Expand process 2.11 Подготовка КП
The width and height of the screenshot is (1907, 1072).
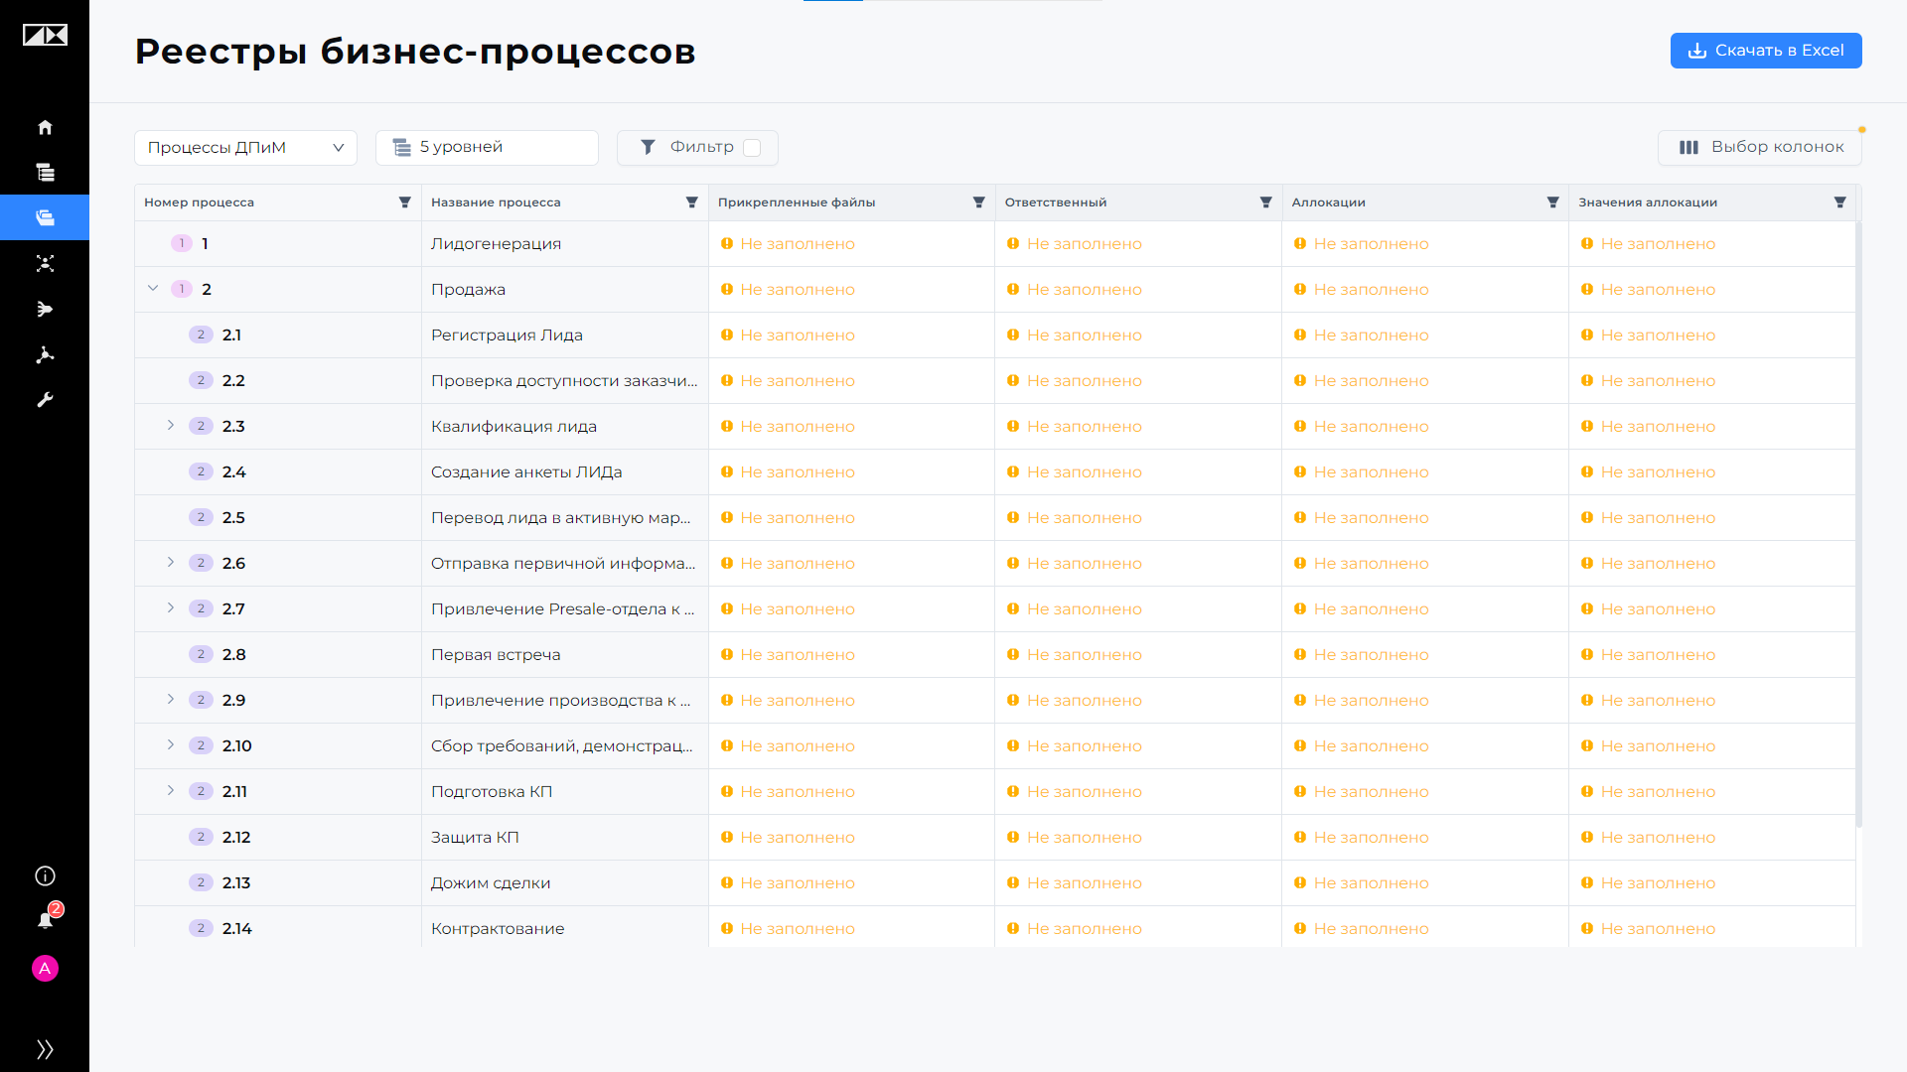point(171,791)
